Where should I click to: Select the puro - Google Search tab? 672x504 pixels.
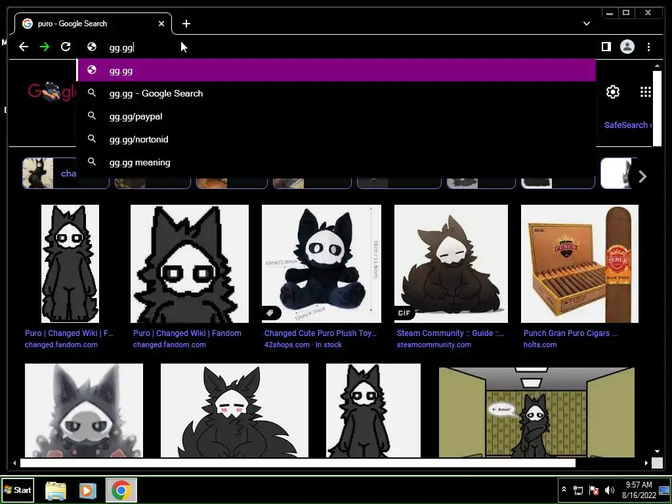(x=93, y=24)
